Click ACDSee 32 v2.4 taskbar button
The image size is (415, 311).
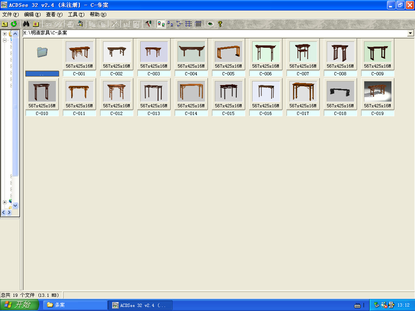pos(141,305)
